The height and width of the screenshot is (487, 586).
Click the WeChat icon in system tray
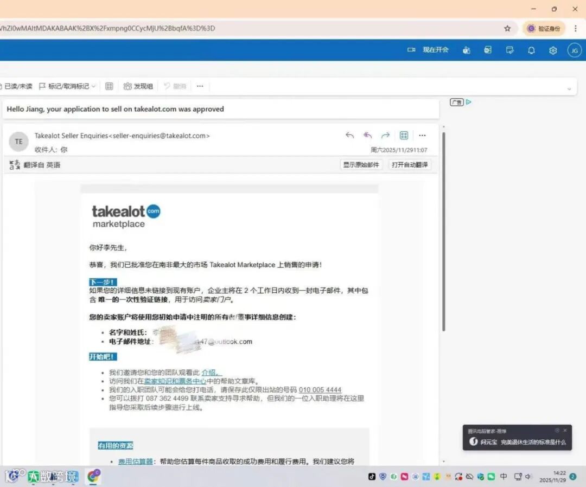(x=491, y=477)
